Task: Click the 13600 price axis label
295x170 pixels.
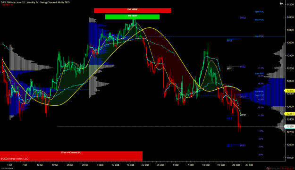Action: click(290, 42)
